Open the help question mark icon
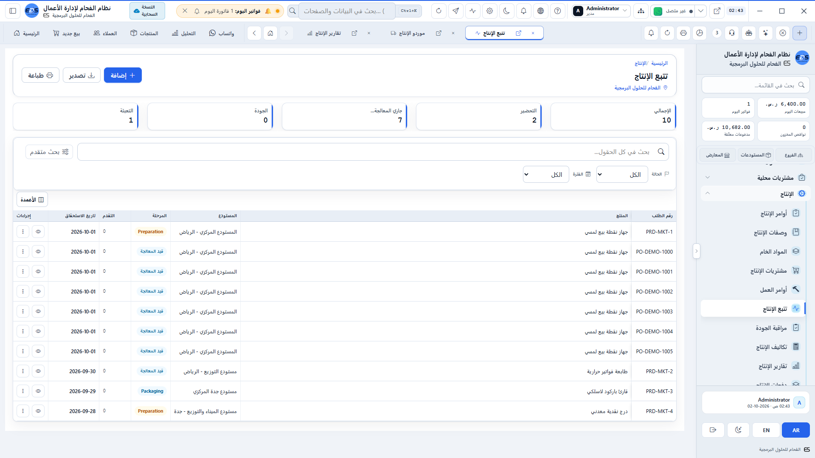815x458 pixels. (x=558, y=11)
